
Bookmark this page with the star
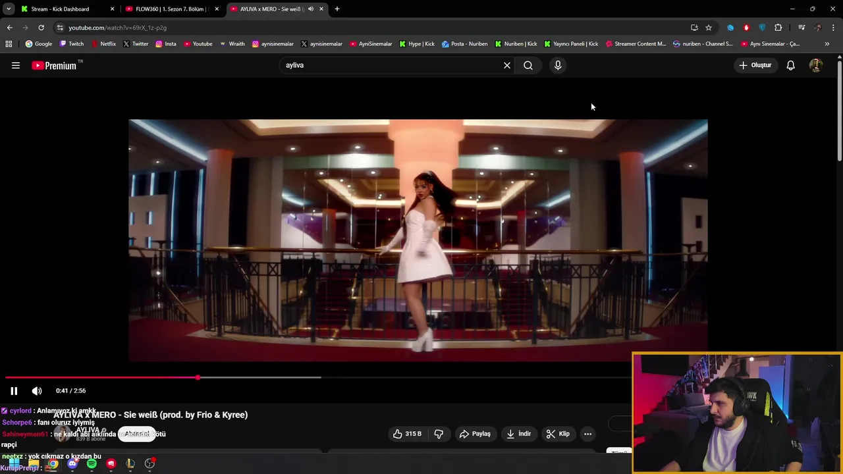coord(709,28)
